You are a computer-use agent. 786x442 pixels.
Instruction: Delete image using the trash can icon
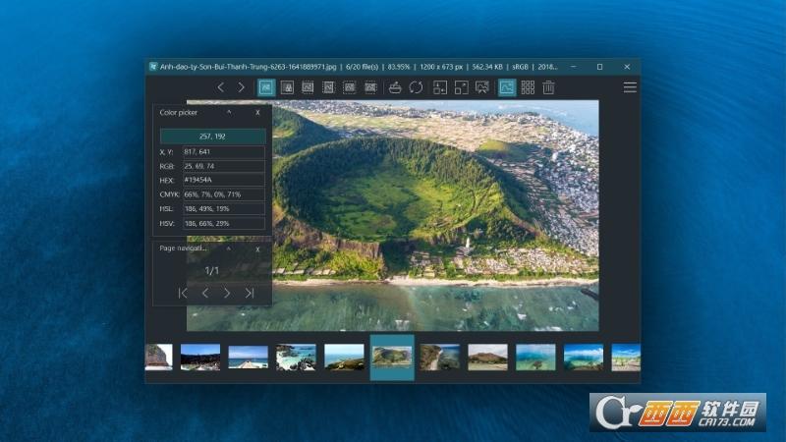(x=548, y=87)
